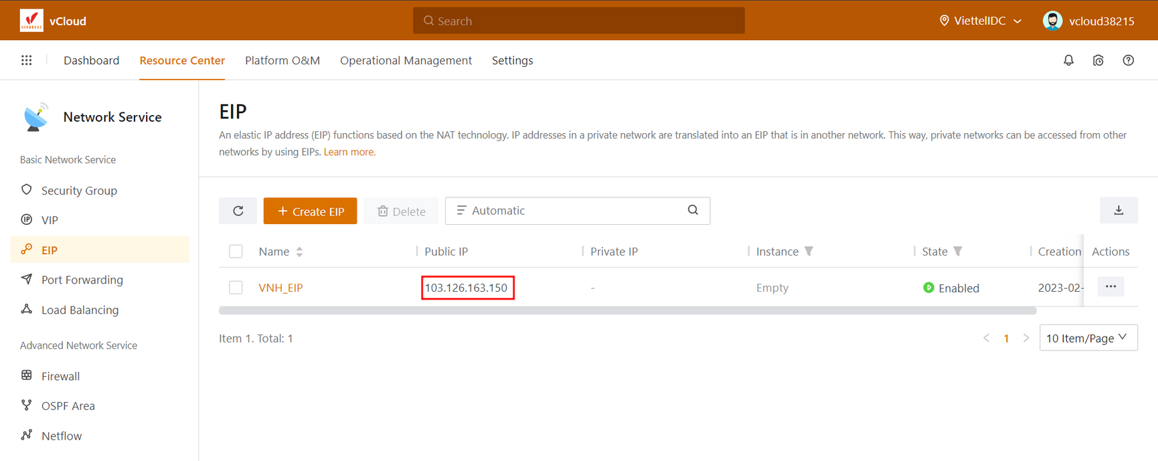
Task: Switch to the Platform O&M tab
Action: [282, 60]
